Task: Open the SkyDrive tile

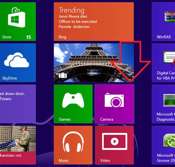Action: coord(18,63)
